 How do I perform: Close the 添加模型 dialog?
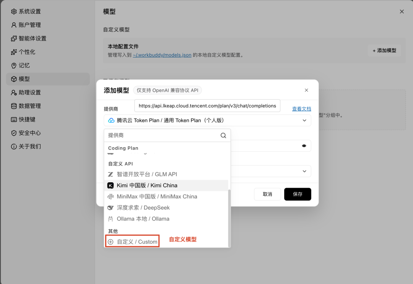click(x=306, y=90)
